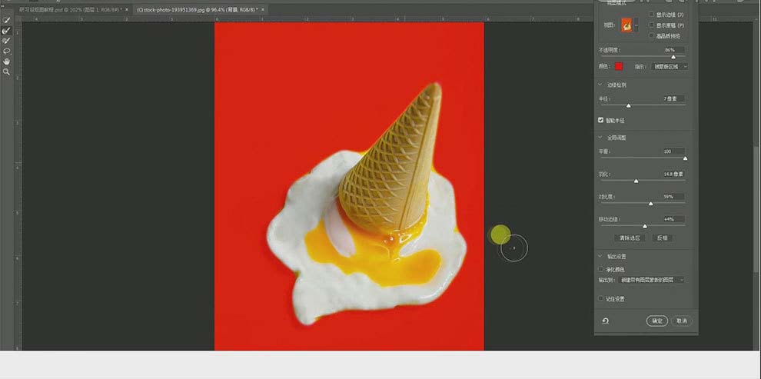The width and height of the screenshot is (761, 379).
Task: Uncheck the Smart Radius checkbox
Action: tap(601, 120)
